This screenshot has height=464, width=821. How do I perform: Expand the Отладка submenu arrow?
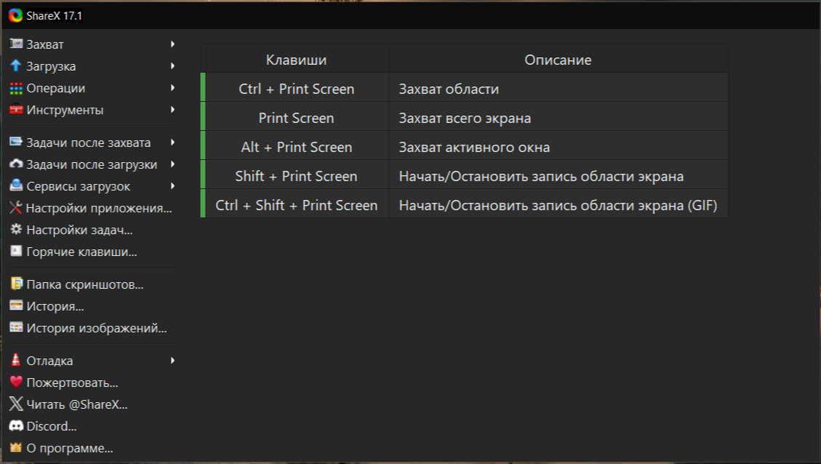(172, 360)
